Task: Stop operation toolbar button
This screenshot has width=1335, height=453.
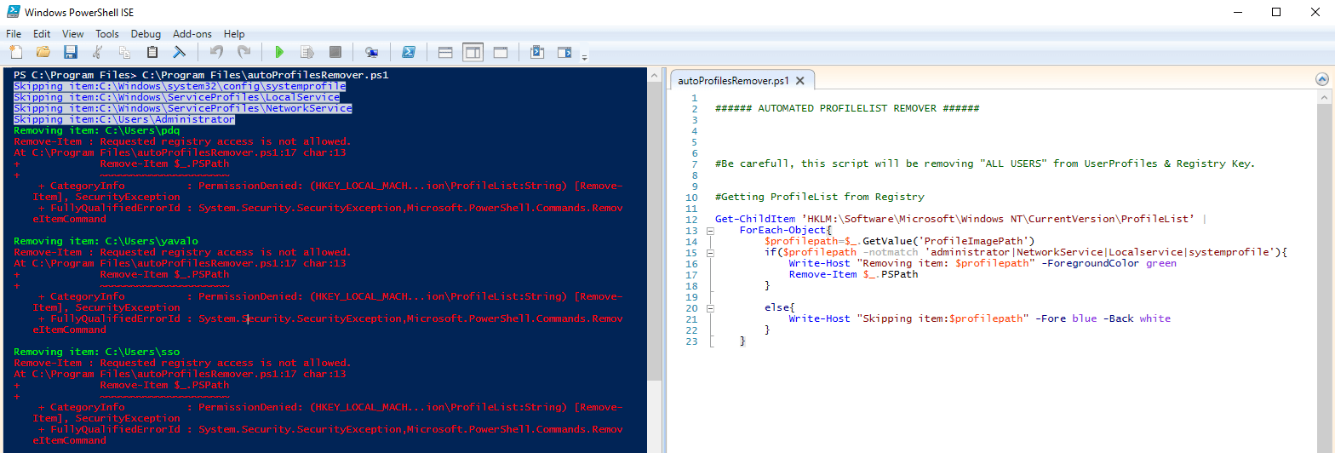Action: pyautogui.click(x=335, y=52)
